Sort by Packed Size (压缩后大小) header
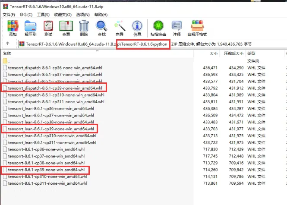Image resolution: width=287 pixels, height=205 pixels. pyautogui.click(x=233, y=54)
